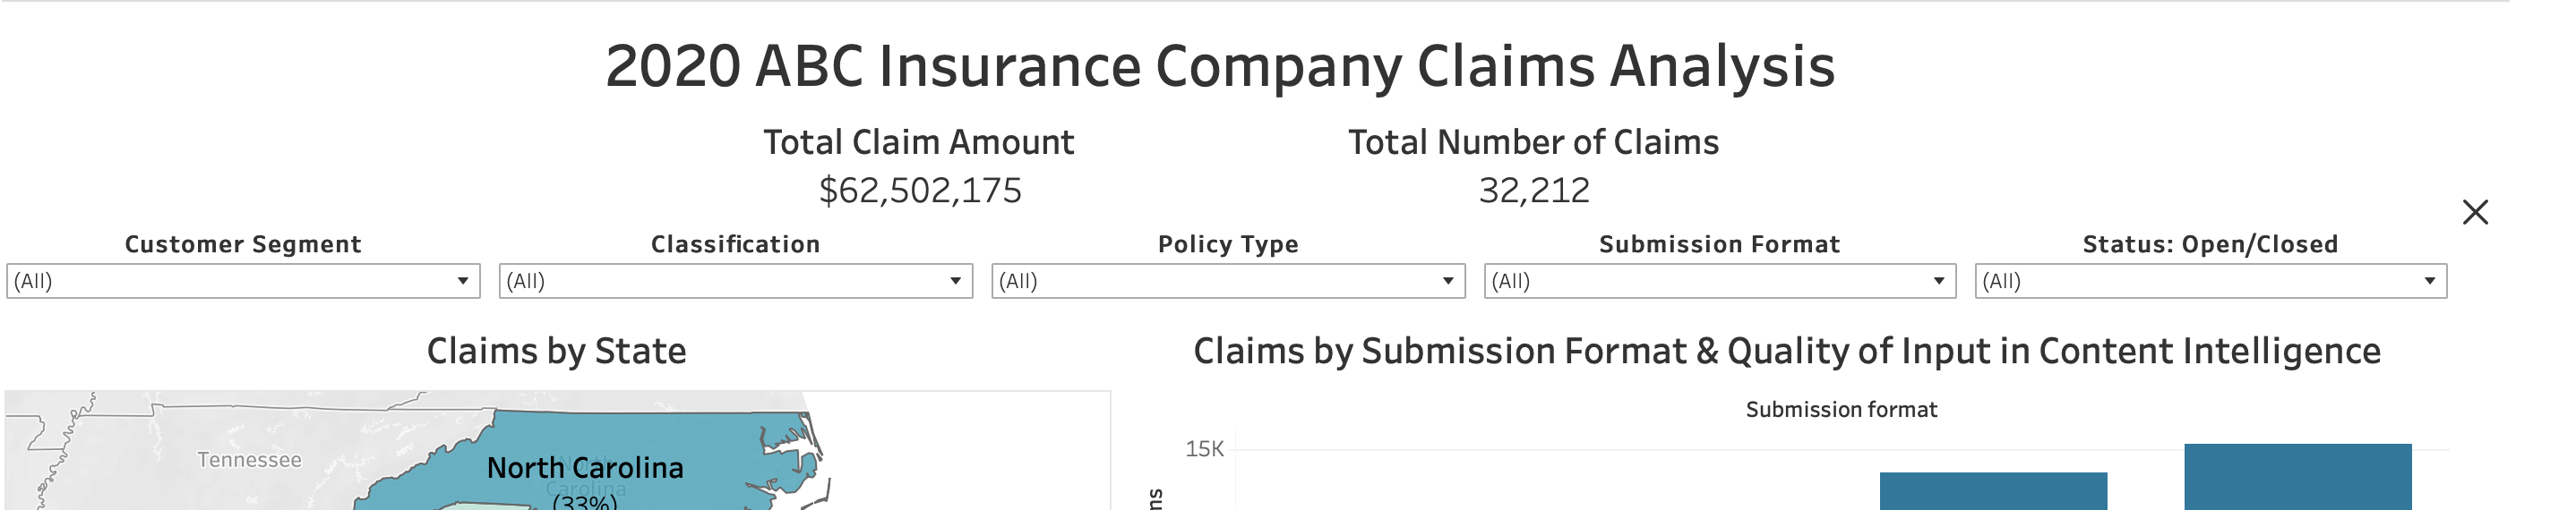The width and height of the screenshot is (2576, 510).
Task: Click the shorter blue bar in chart
Action: (1993, 491)
